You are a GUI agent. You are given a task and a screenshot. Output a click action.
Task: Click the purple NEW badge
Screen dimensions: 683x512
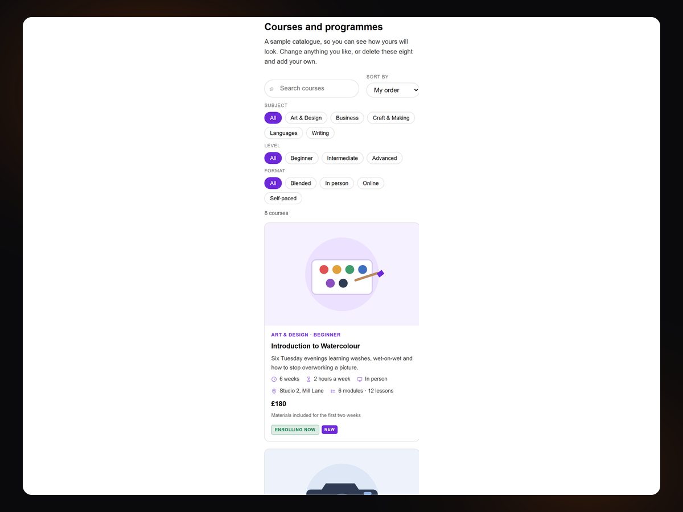pos(330,430)
